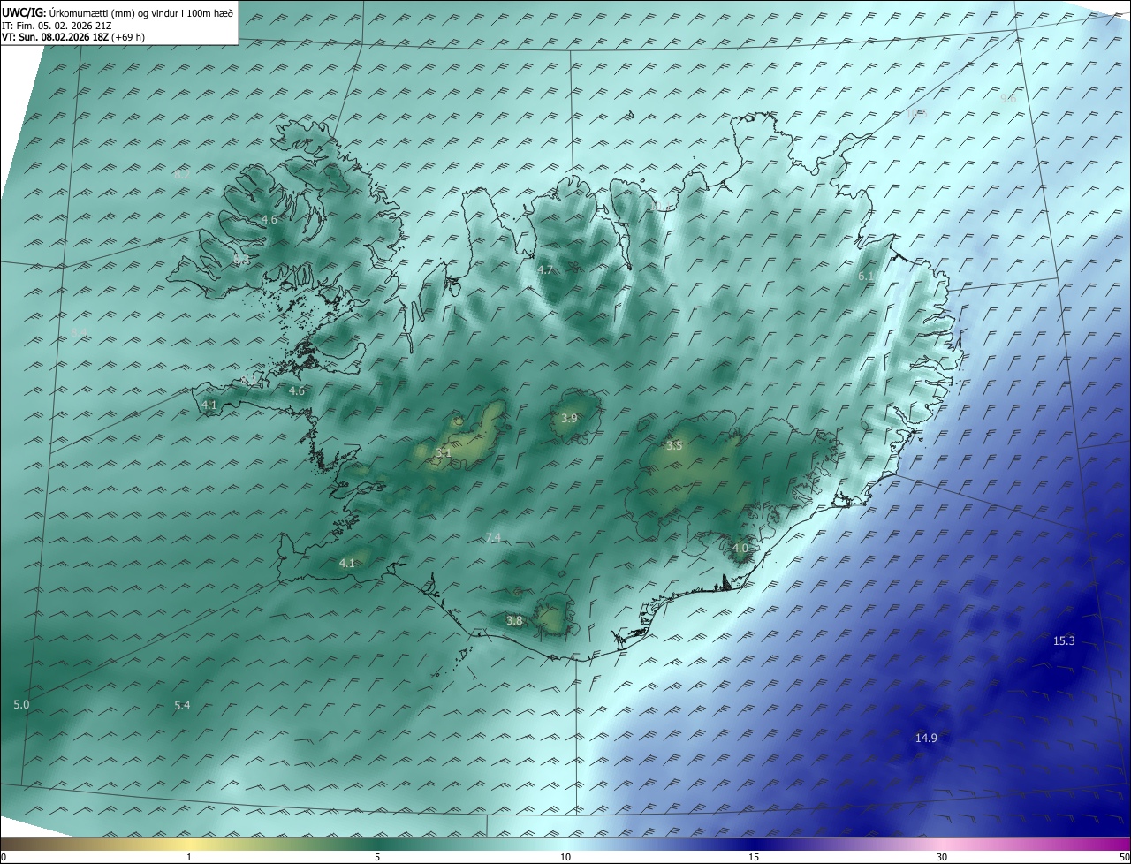The height and width of the screenshot is (864, 1131).
Task: Click the 8.2 value northwest of Westfjords
Action: pos(182,175)
